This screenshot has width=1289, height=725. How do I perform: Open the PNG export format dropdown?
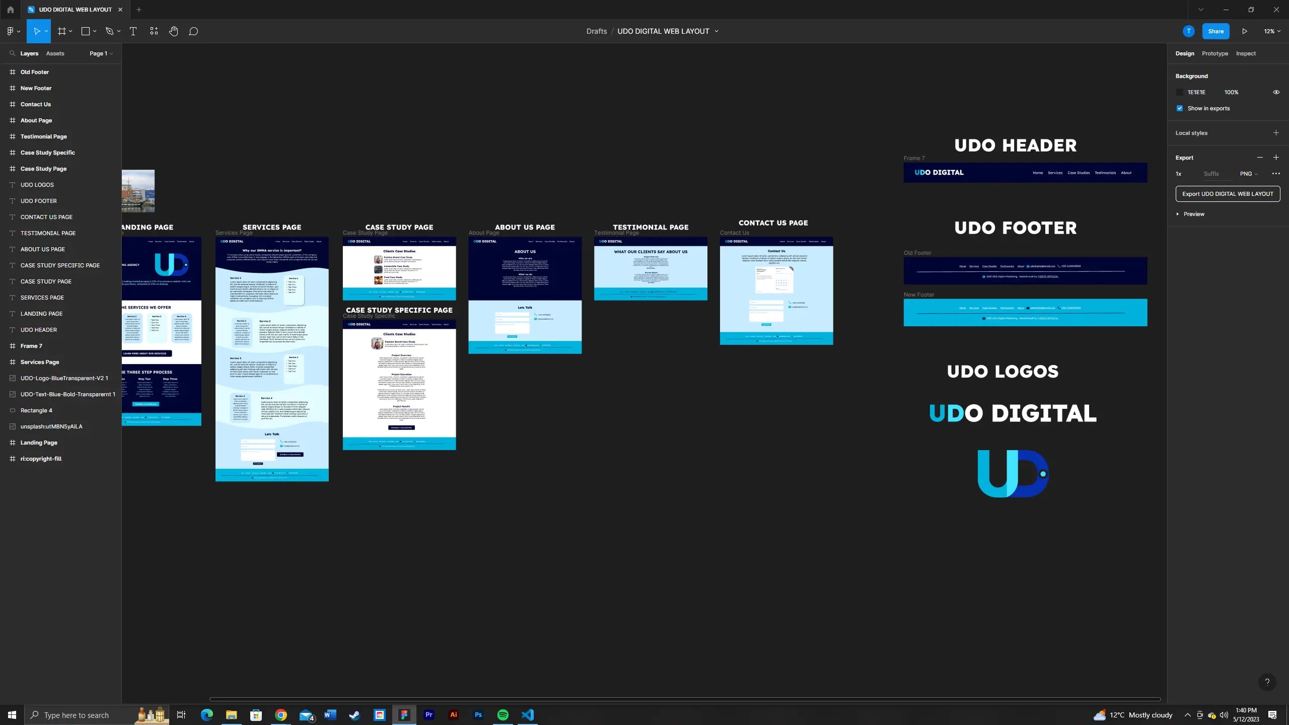pos(1249,174)
